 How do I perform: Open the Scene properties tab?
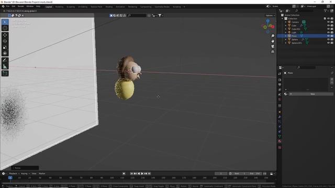280,95
